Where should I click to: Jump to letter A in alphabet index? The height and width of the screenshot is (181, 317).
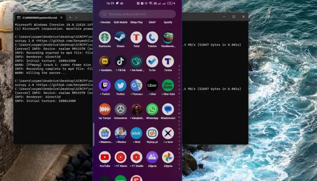point(179,66)
